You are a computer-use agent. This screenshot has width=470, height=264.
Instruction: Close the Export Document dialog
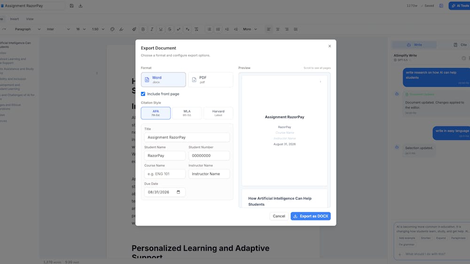click(330, 46)
